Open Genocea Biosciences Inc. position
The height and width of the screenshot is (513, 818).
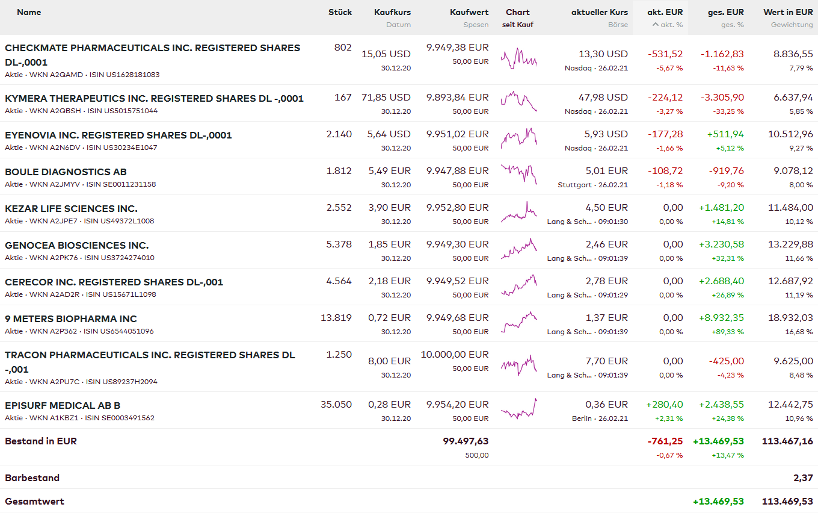point(77,245)
